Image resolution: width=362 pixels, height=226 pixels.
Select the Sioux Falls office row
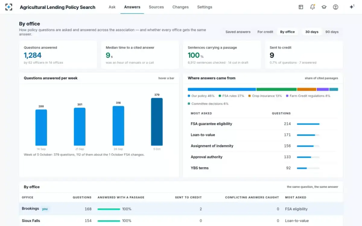click(181, 221)
